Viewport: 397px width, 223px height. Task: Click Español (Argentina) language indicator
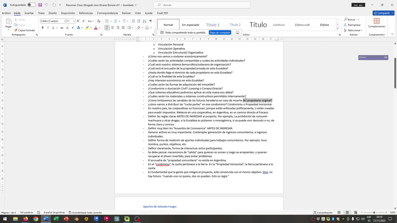click(x=54, y=212)
